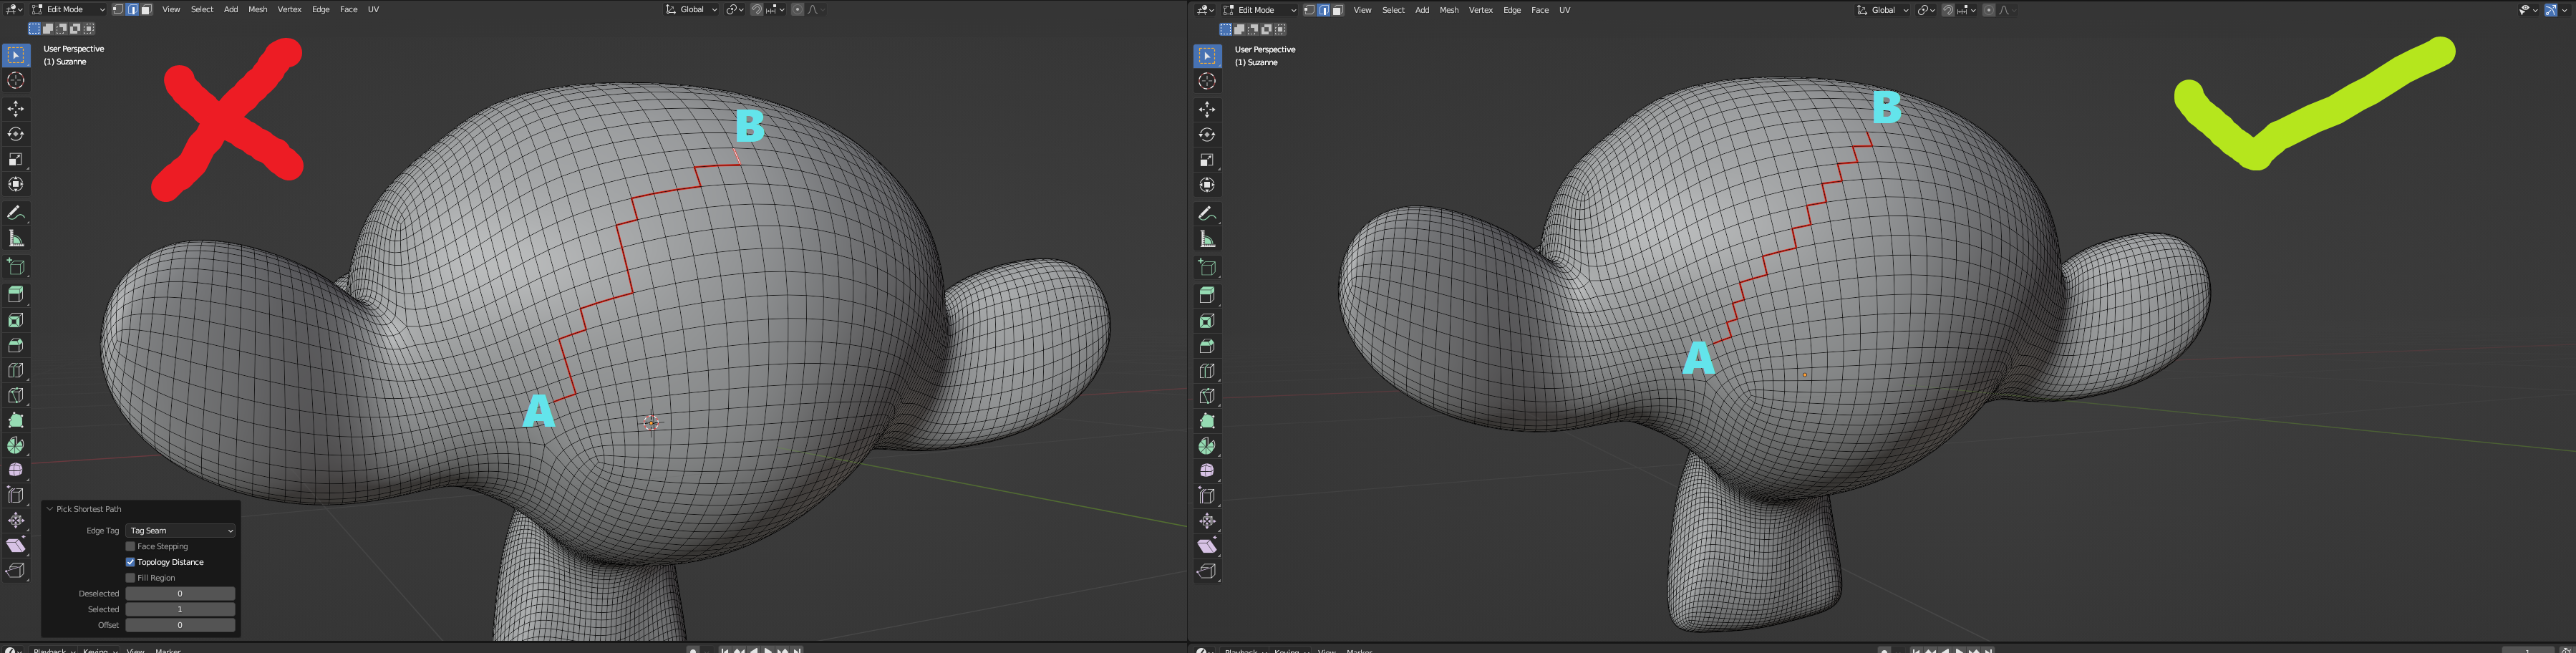The width and height of the screenshot is (2576, 653).
Task: Choose the Rotate tool in left viewport
Action: 16,134
